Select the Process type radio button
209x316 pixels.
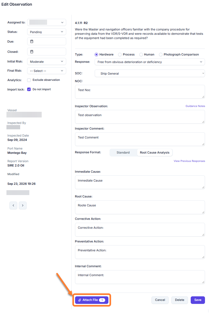click(x=120, y=55)
